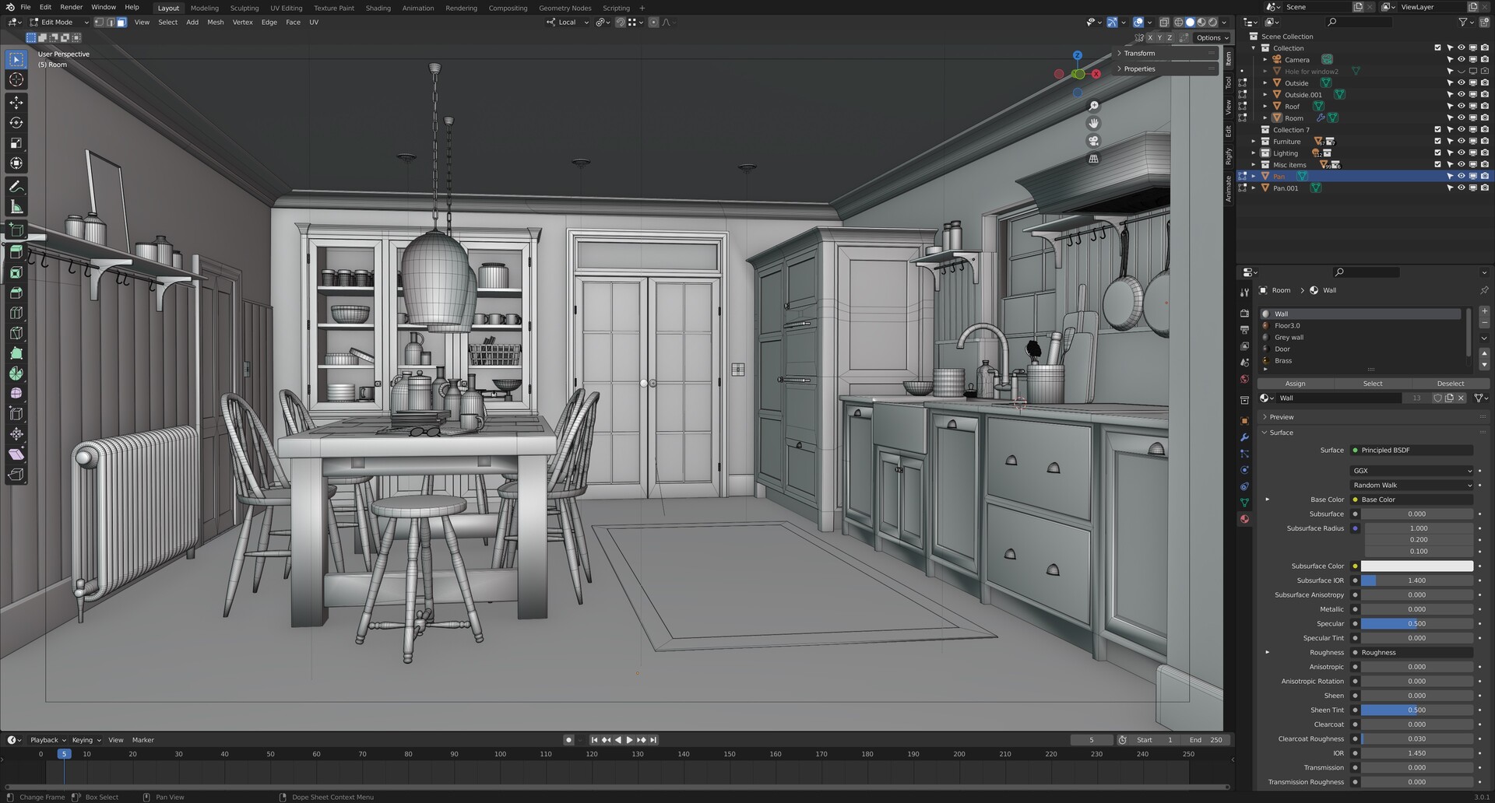Expand the Misc items collection in outliner
The width and height of the screenshot is (1495, 803).
[x=1254, y=165]
